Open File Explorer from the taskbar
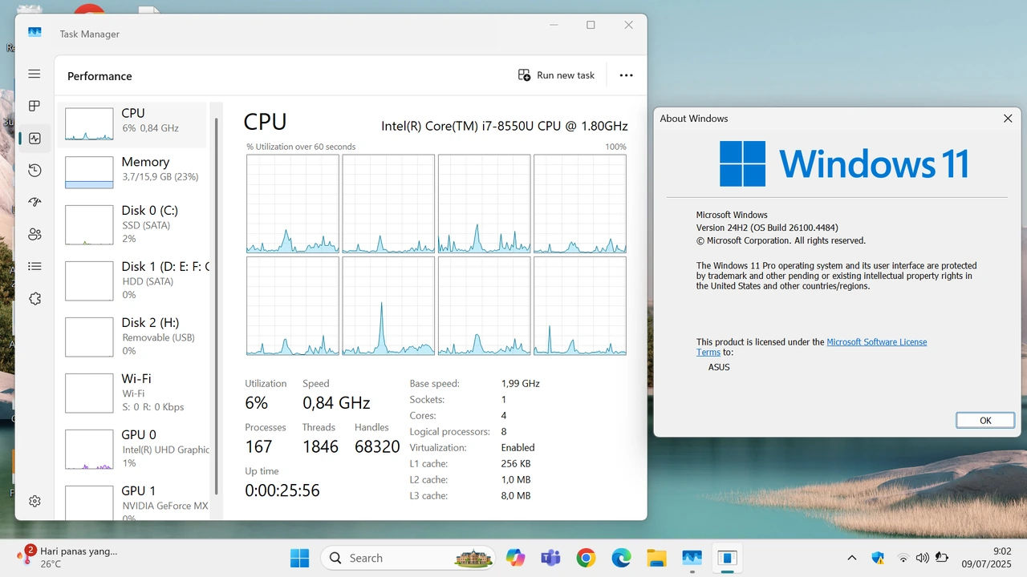 pos(656,558)
